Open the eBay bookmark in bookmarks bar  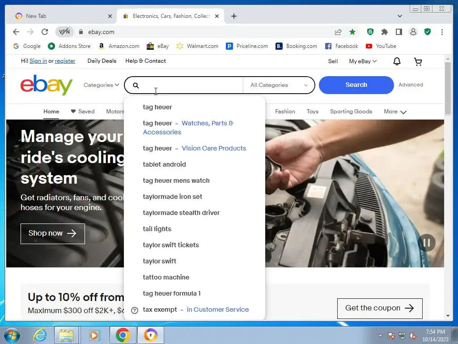point(158,46)
